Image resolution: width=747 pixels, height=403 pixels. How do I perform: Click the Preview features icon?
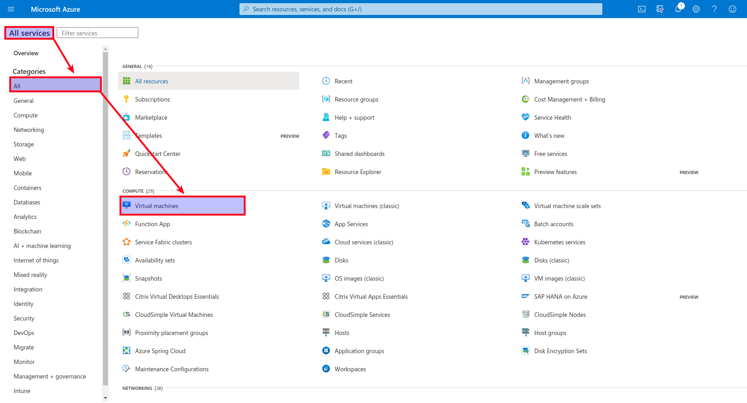pyautogui.click(x=526, y=171)
